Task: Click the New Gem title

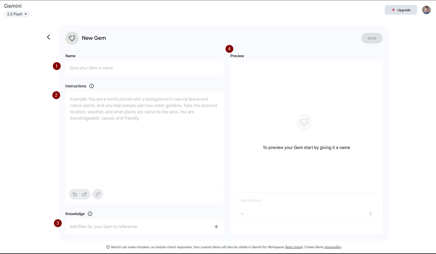Action: point(94,38)
